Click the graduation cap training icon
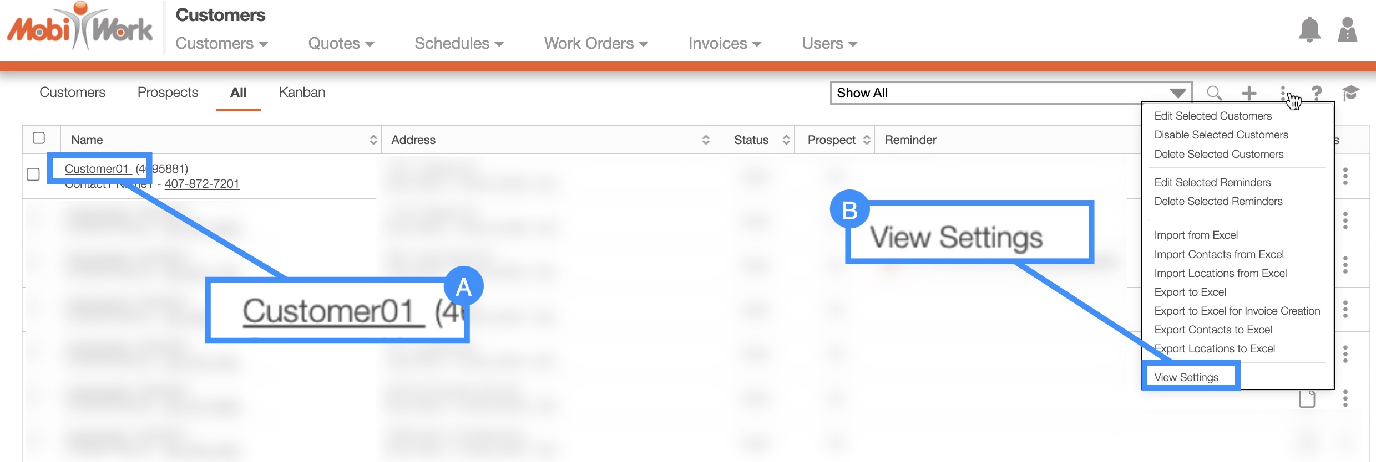 [x=1350, y=93]
